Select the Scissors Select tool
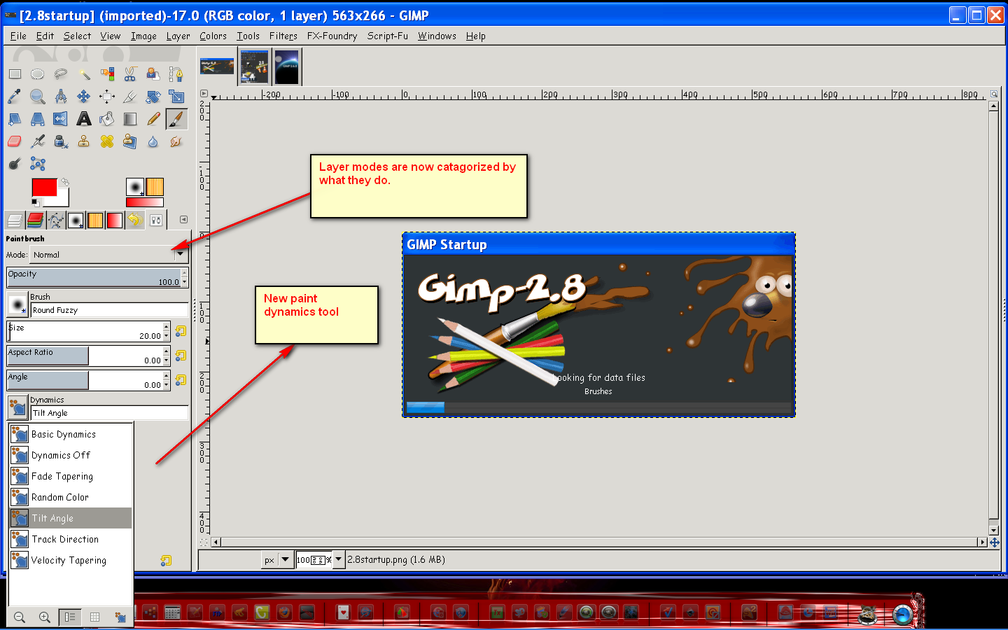Image resolution: width=1008 pixels, height=630 pixels. [130, 73]
